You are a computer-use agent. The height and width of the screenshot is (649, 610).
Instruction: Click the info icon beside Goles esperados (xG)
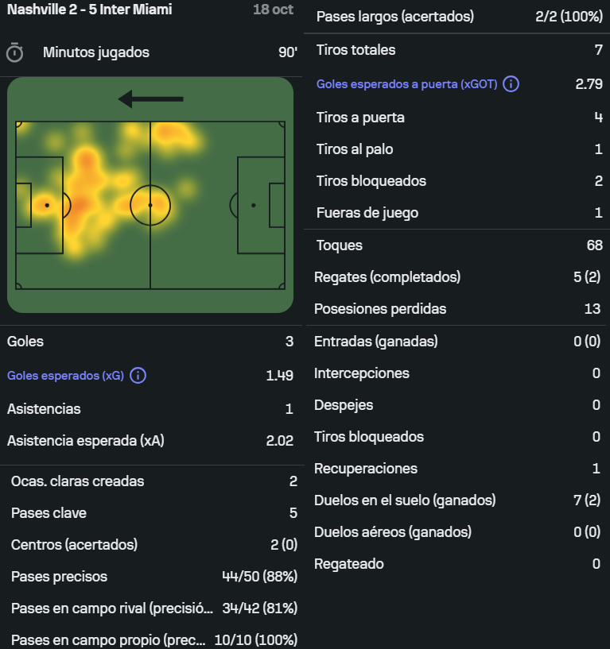[x=138, y=376]
